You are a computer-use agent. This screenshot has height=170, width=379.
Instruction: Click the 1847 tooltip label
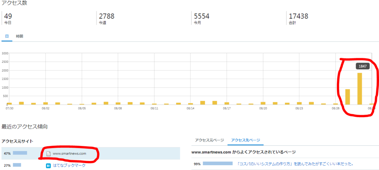[x=363, y=67]
